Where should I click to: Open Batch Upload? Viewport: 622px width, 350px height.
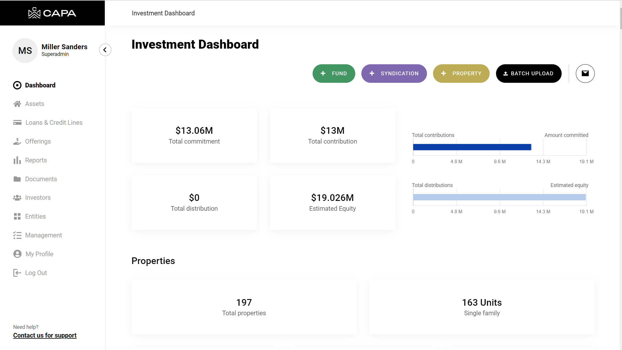pos(528,74)
